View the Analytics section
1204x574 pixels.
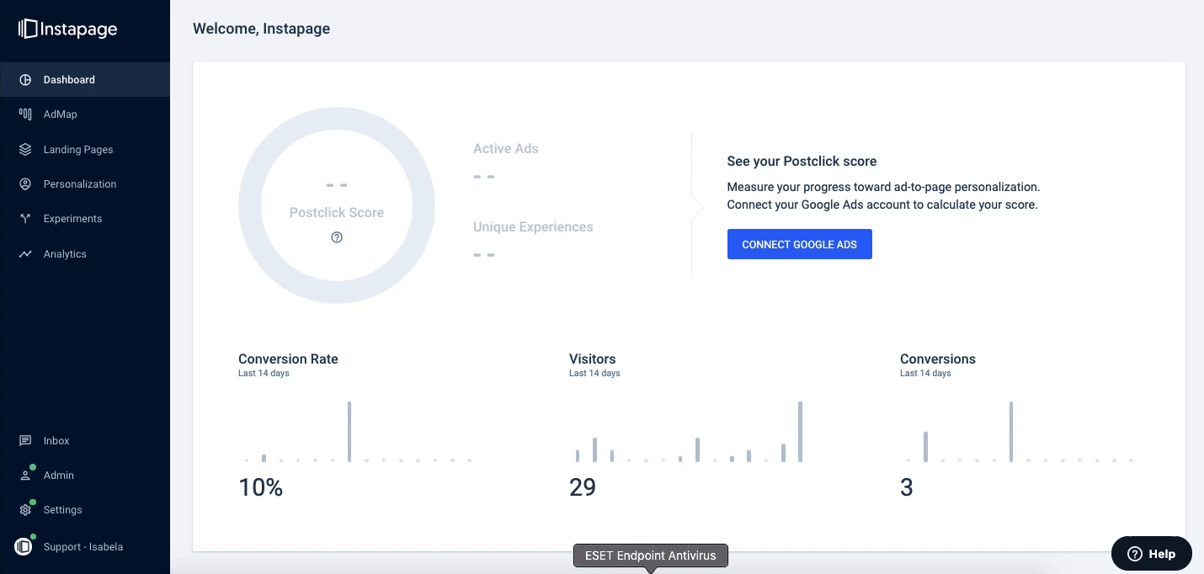coord(85,254)
